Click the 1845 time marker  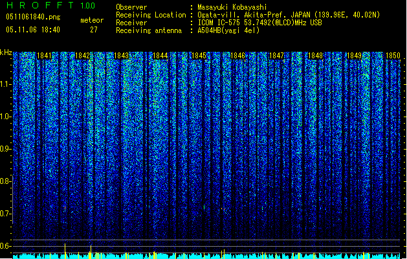(199, 56)
